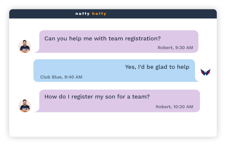Select the white word "natty" in header
The width and height of the screenshot is (226, 146).
(82, 14)
